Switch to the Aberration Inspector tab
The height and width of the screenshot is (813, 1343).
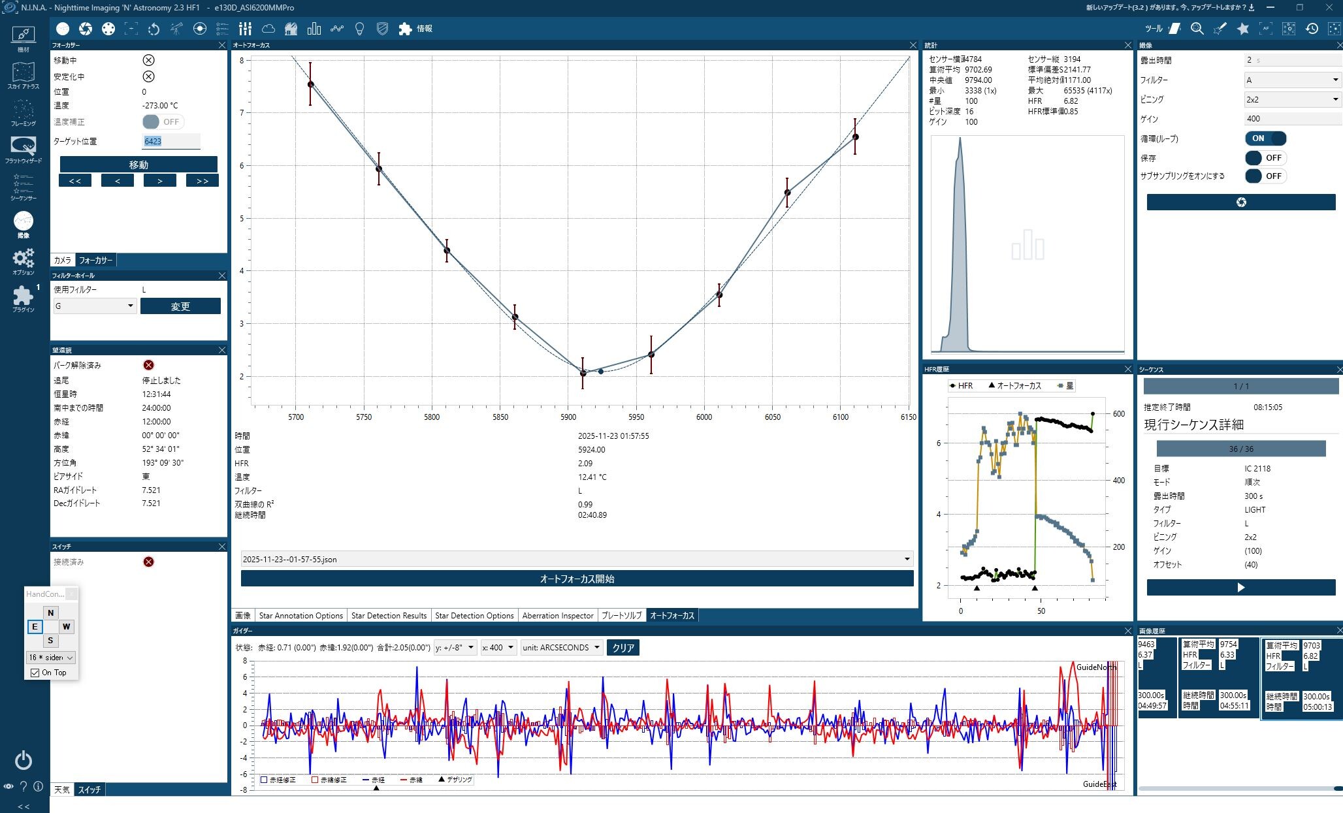[x=558, y=615]
